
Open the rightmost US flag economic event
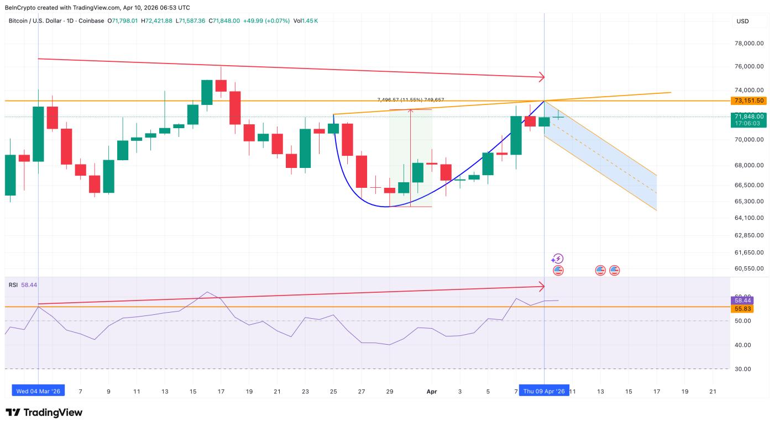[x=614, y=270]
